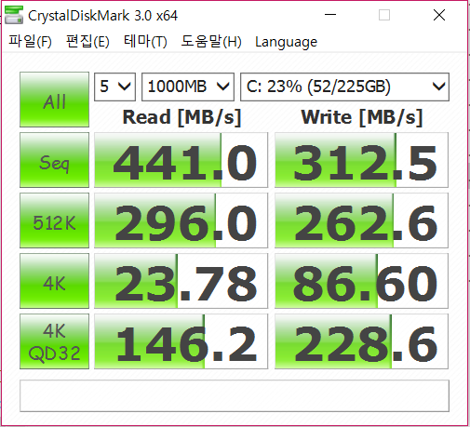Viewport: 470px width, 427px height.
Task: Open the 테마(T) menu
Action: coord(145,41)
